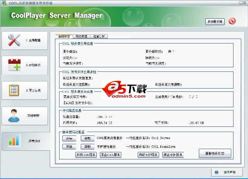Select the COOL KeepAlive service name text
The height and width of the screenshot is (179, 248).
(x=163, y=146)
